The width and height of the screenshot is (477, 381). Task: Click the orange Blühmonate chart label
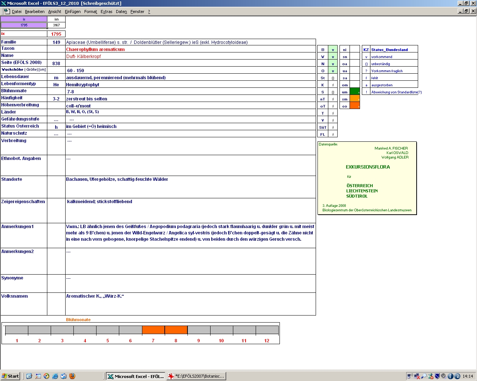(x=78, y=320)
